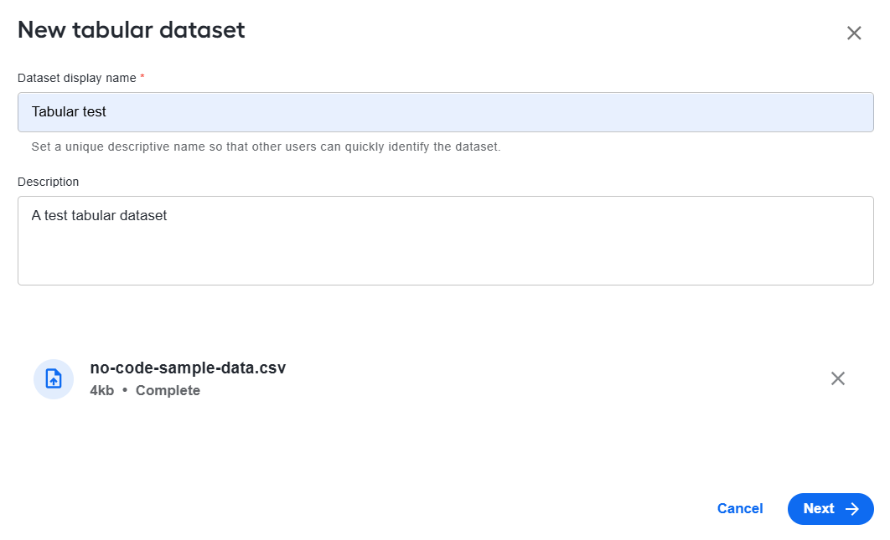Click the helper text about unique descriptive name

point(266,147)
